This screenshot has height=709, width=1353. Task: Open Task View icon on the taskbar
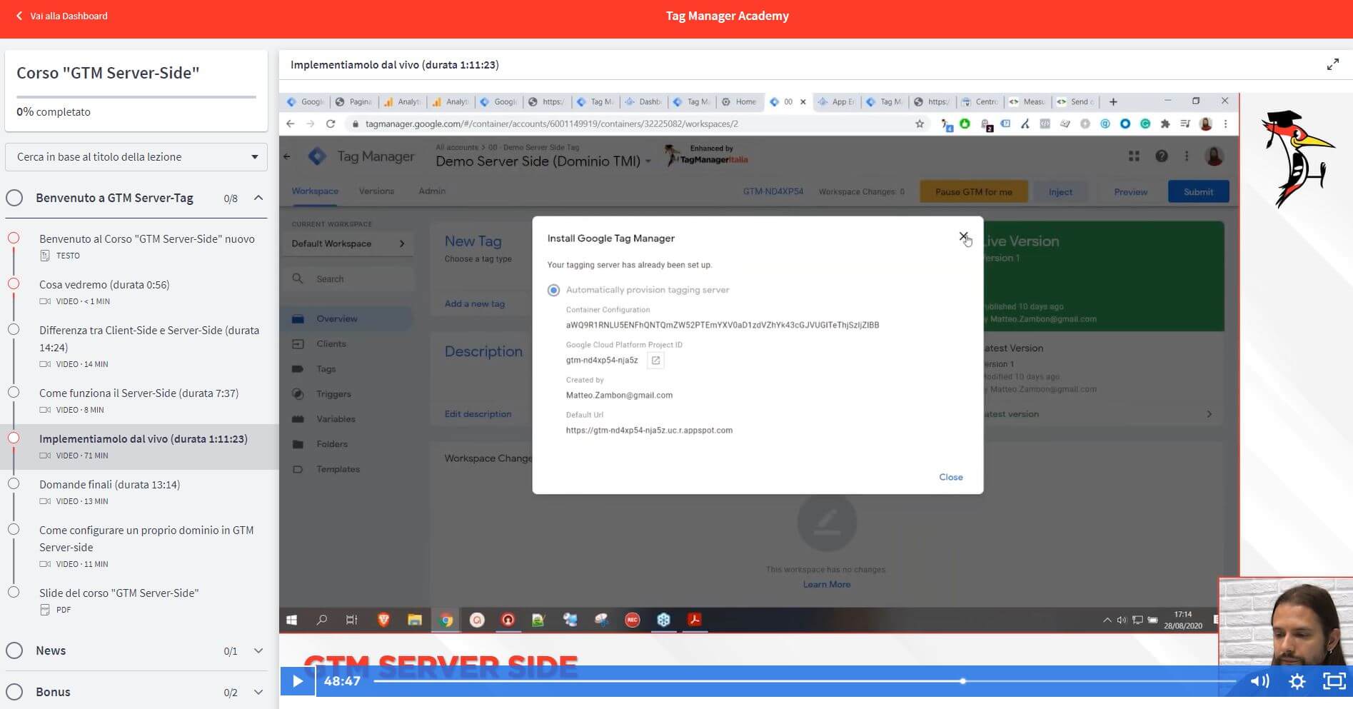351,620
